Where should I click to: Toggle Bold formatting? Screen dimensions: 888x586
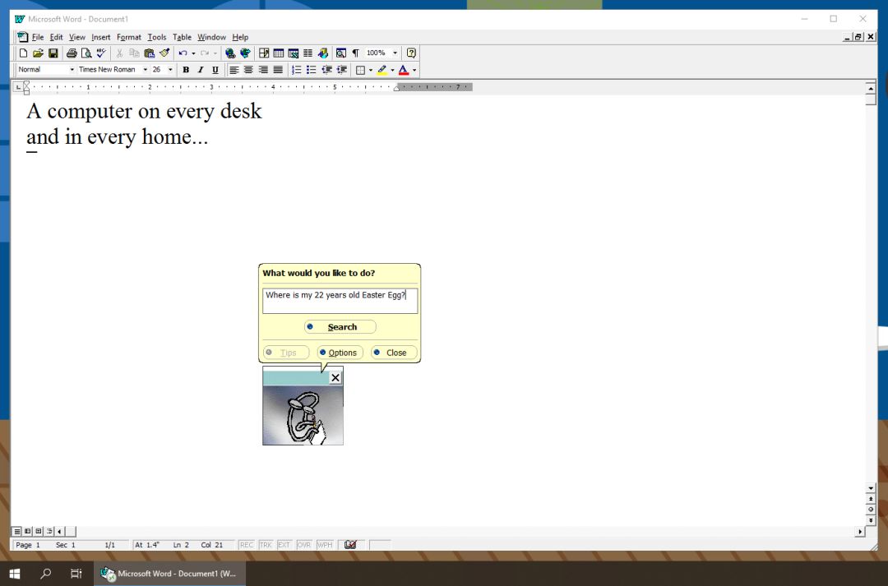tap(185, 70)
